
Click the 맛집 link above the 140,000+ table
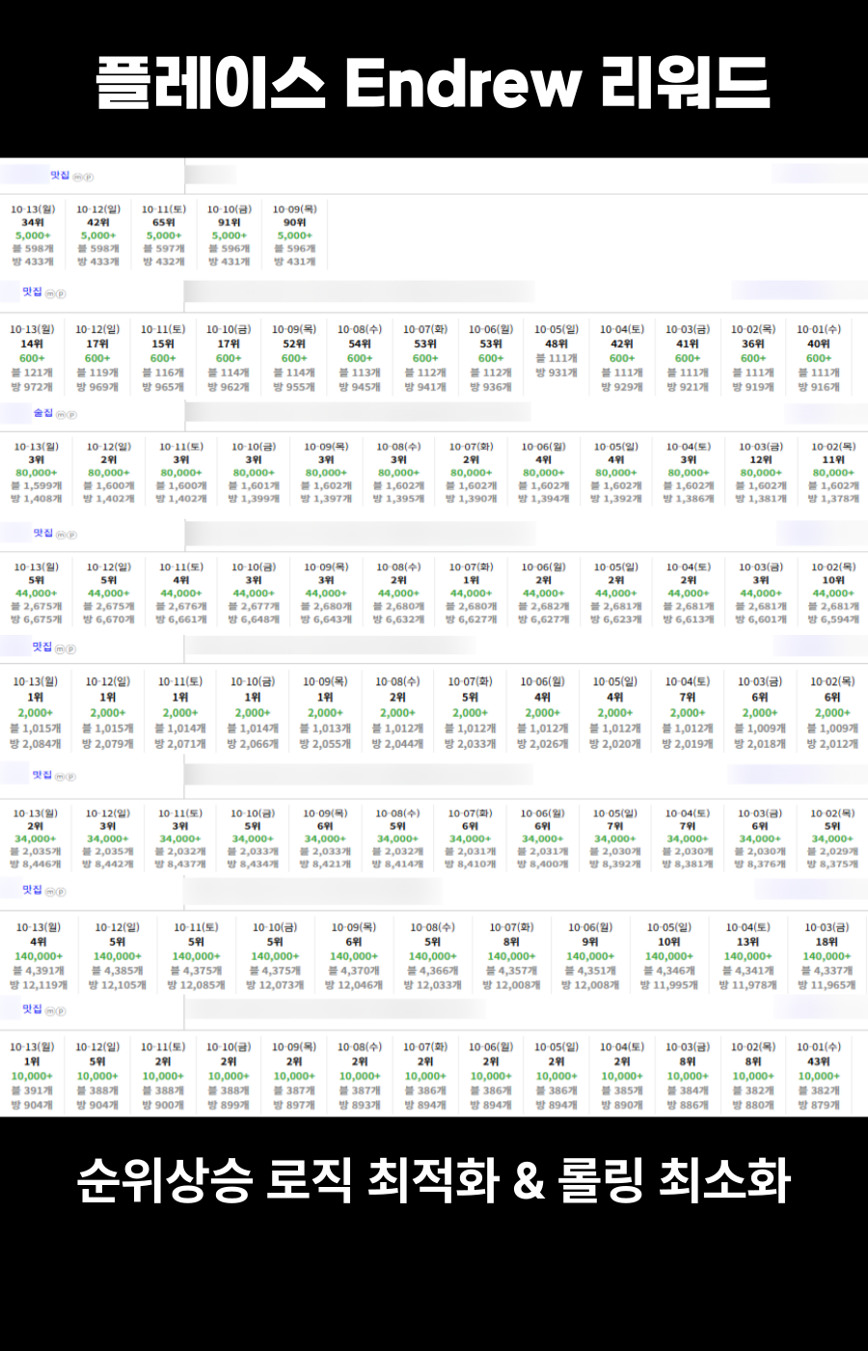point(32,890)
